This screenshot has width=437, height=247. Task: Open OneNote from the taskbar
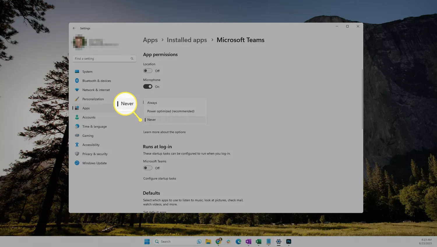tap(249, 241)
